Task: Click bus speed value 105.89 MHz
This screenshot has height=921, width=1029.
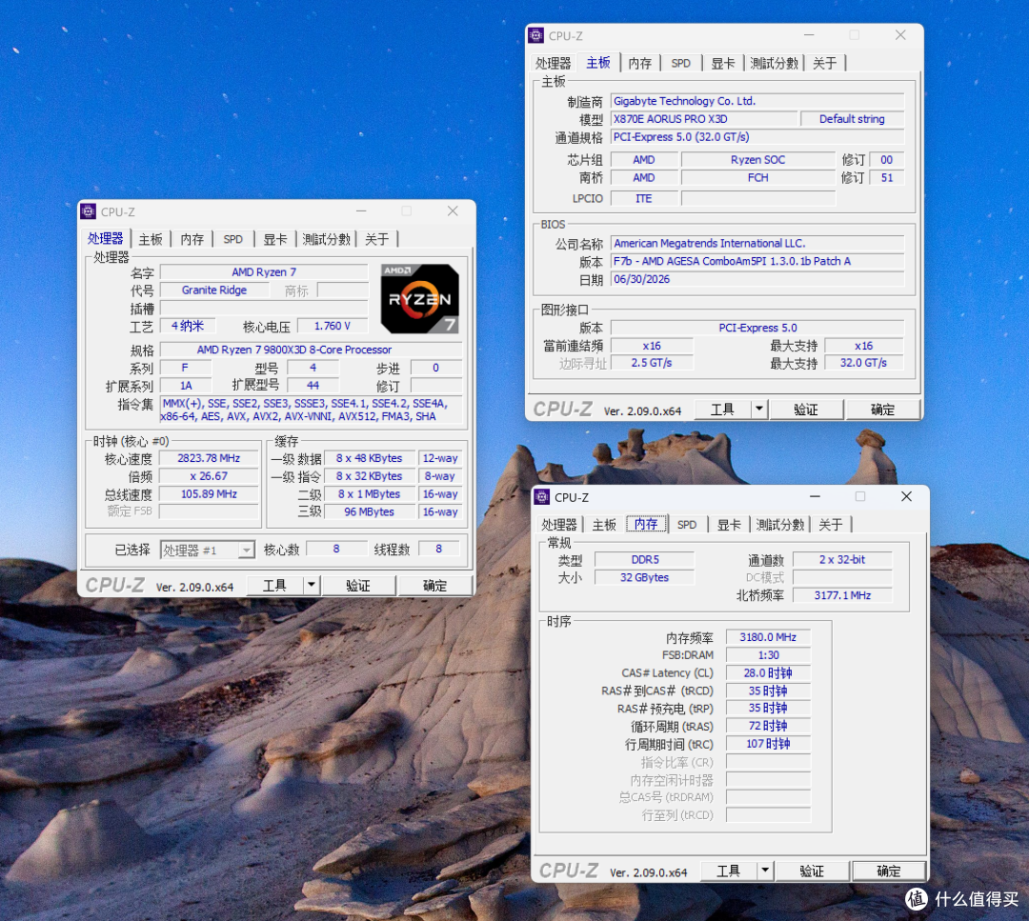Action: [x=209, y=494]
